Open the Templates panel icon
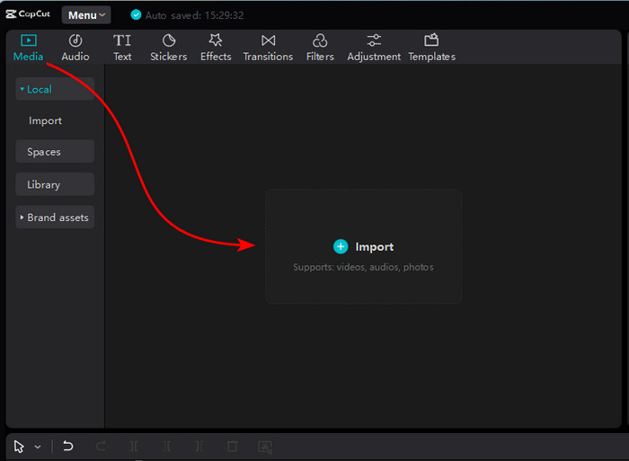 pyautogui.click(x=431, y=40)
